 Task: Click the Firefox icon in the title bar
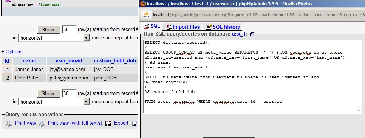[143, 4]
